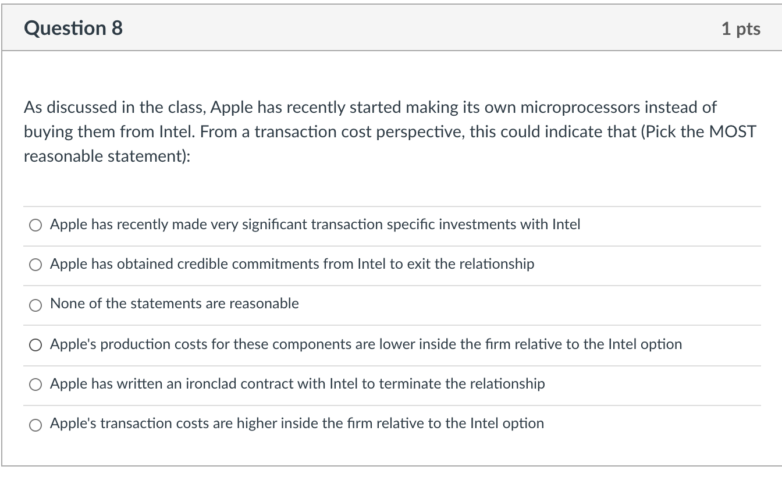Select the answer about higher transaction costs
This screenshot has height=477, width=782.
click(296, 423)
